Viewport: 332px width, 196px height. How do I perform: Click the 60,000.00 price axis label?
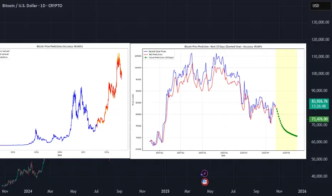pyautogui.click(x=320, y=142)
